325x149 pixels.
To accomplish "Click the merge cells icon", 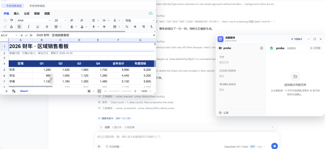I will pos(115,27).
